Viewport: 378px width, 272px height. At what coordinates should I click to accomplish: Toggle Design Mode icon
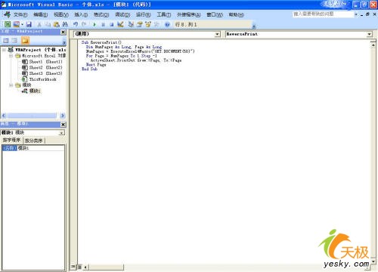pos(120,24)
